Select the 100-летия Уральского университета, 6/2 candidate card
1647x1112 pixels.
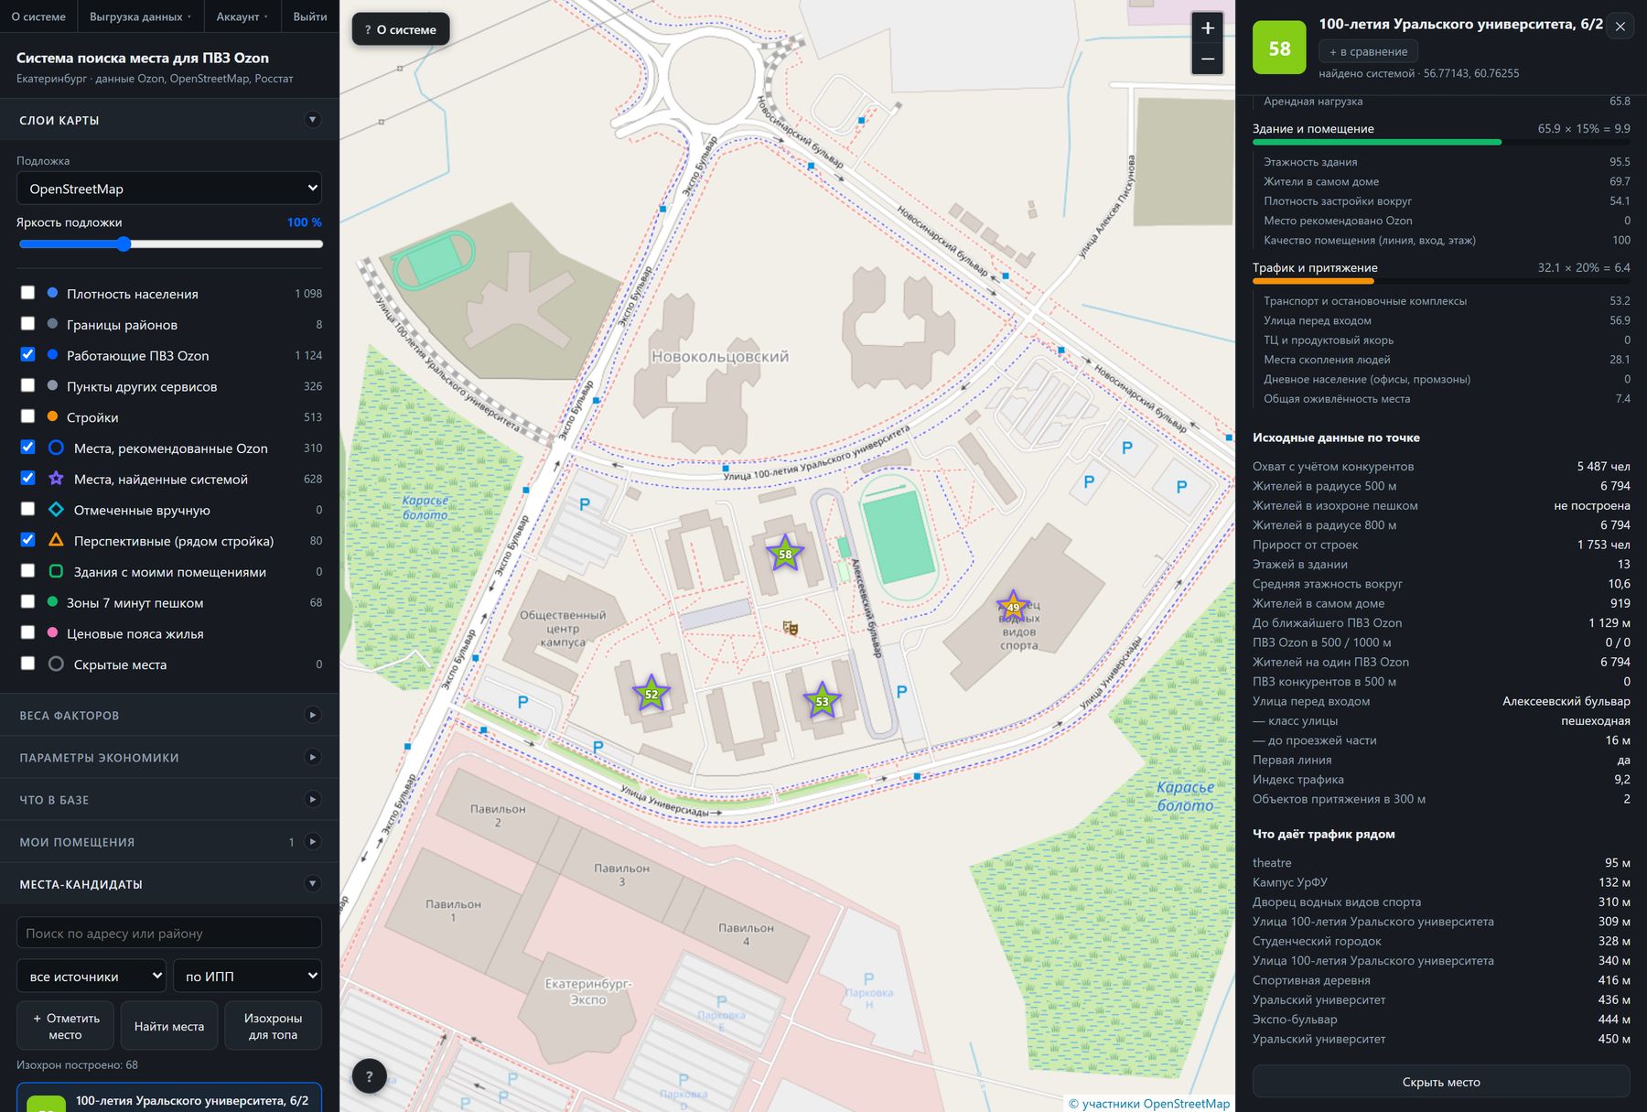pos(169,1098)
